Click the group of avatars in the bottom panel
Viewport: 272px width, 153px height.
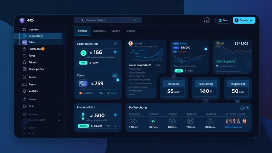pyautogui.click(x=236, y=121)
